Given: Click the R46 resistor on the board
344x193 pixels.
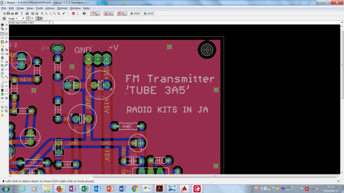Looking at the screenshot, I should [127, 126].
